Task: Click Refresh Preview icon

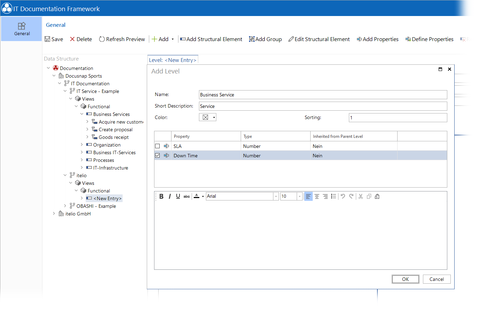Action: click(x=102, y=39)
